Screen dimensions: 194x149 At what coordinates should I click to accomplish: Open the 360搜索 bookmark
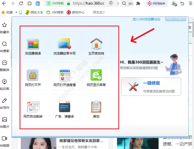point(55,12)
